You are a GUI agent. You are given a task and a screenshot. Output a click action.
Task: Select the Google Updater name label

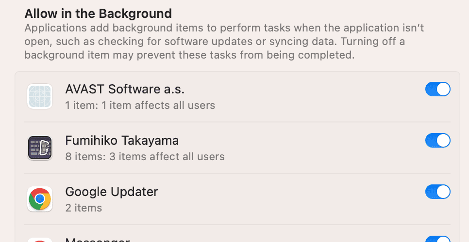click(x=112, y=192)
